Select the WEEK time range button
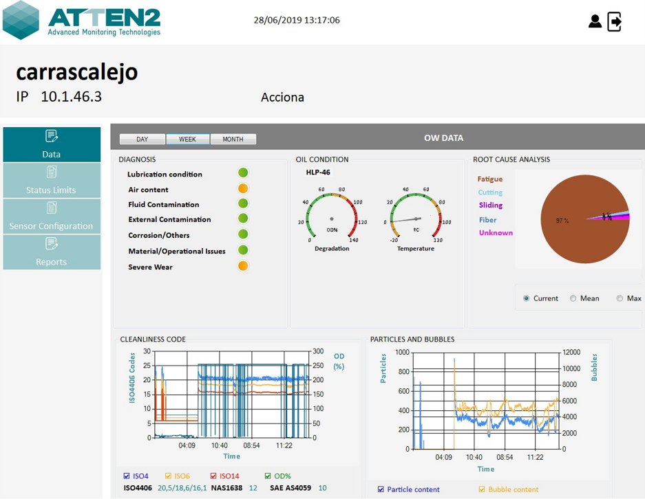645x499 pixels. [187, 139]
